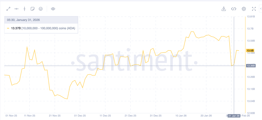Open the embed code dialog
The image size is (262, 120).
[x=234, y=9]
